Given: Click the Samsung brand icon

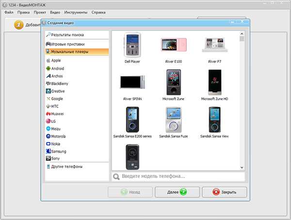Looking at the screenshot, I should point(48,151).
